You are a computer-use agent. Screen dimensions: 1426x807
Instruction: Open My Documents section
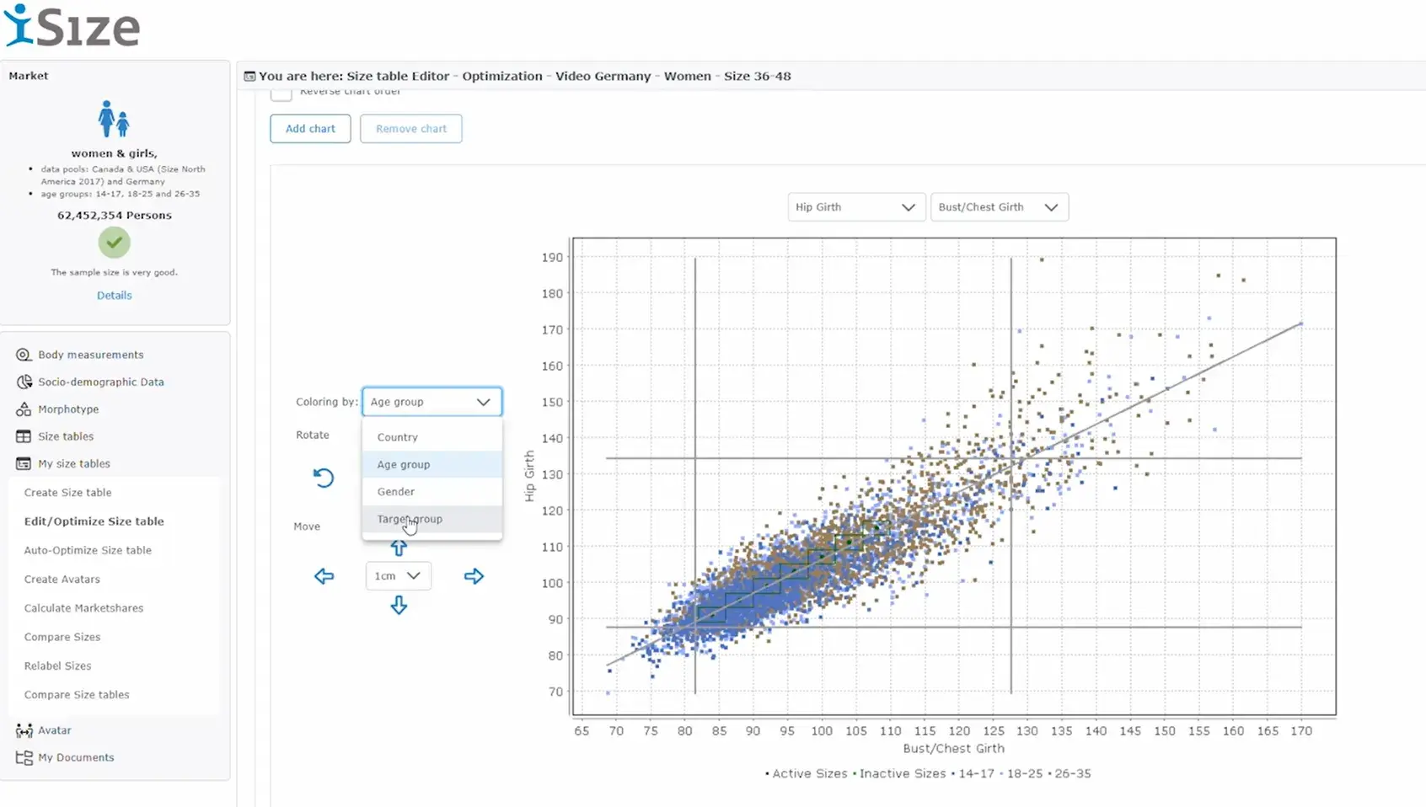76,757
